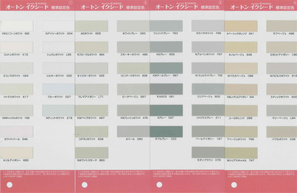The image size is (297, 193).
Task: Choose the スモーキーホワイト 485 swatch
Action: [x=133, y=47]
